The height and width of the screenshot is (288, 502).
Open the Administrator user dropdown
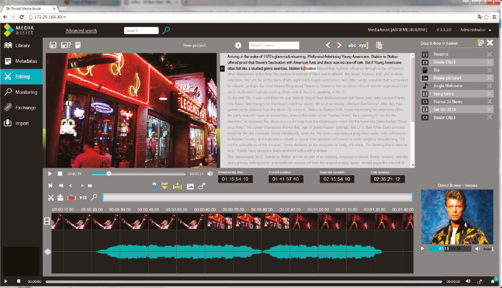point(476,31)
